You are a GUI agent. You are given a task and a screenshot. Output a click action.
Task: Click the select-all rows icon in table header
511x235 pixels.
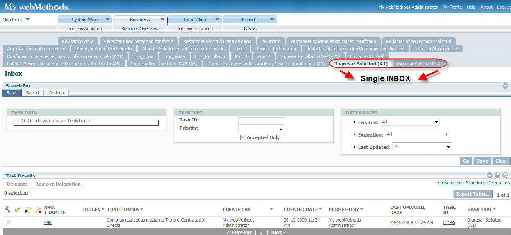pos(7,210)
